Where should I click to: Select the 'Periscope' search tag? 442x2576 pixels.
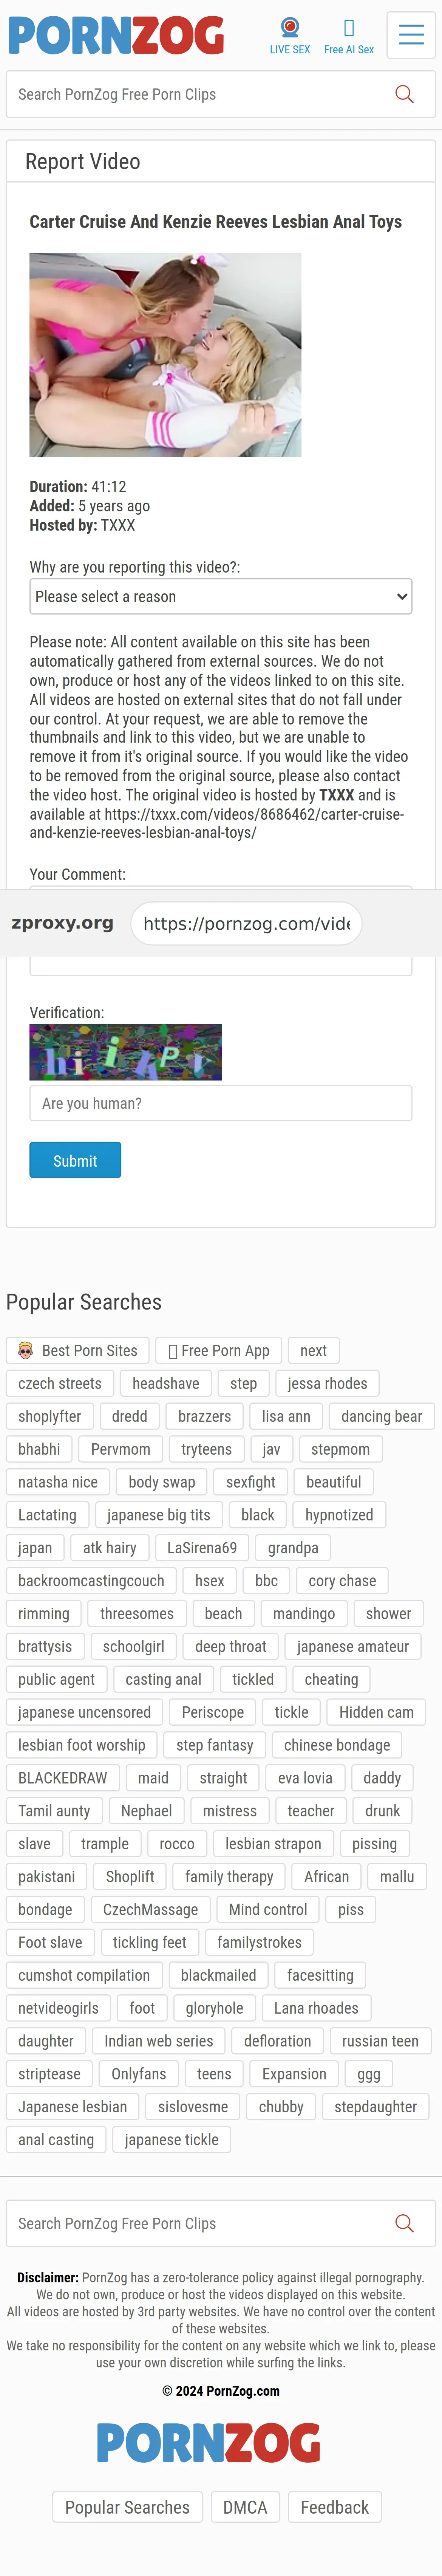pos(213,1712)
